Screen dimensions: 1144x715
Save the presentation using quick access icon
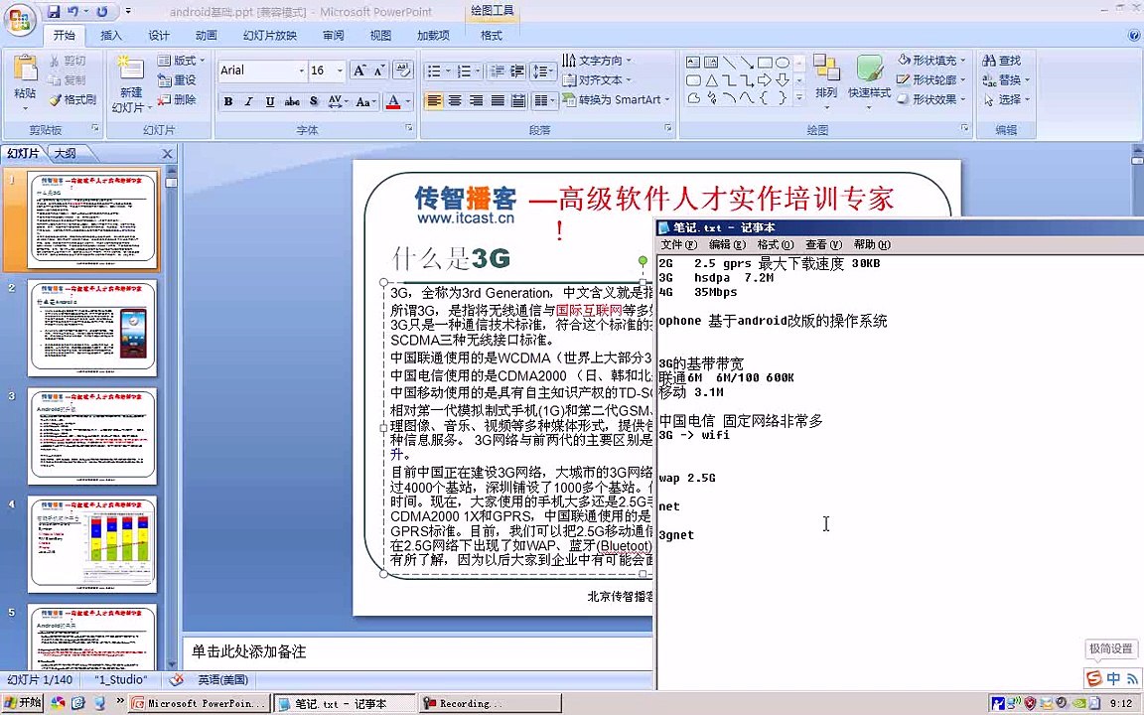pos(54,12)
